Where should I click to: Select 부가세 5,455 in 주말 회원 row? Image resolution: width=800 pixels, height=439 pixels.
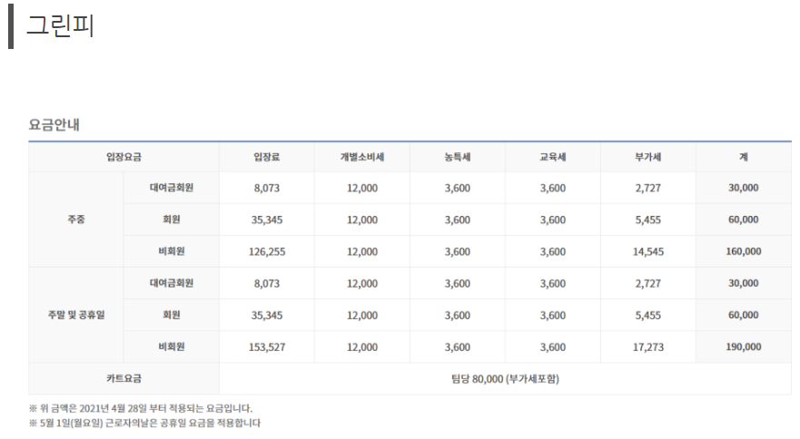click(x=648, y=315)
